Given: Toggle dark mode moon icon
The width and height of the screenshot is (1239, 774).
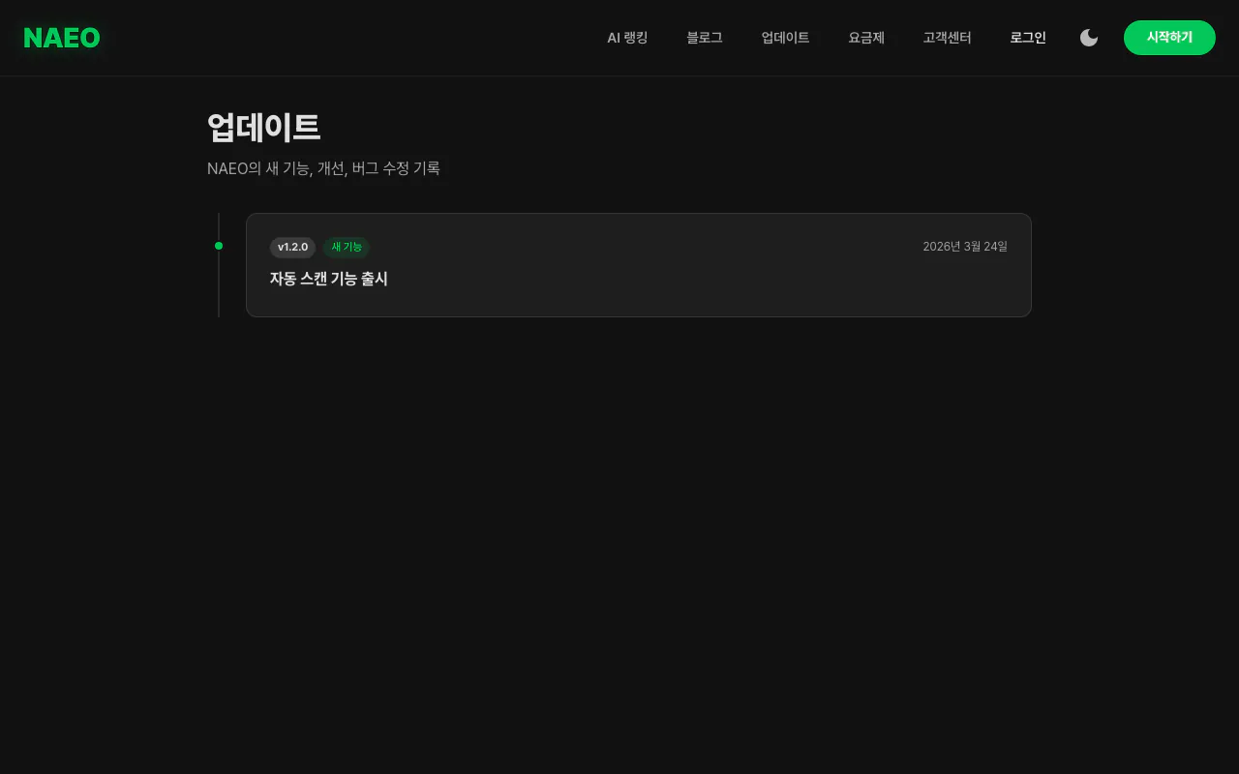Looking at the screenshot, I should tap(1089, 38).
